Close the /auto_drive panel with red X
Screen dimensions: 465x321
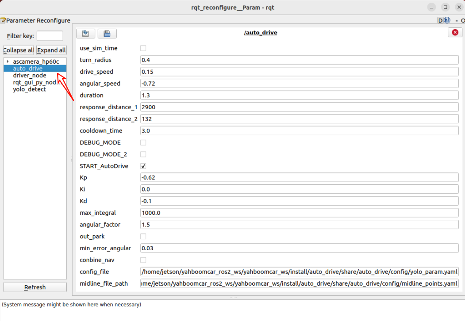[x=455, y=33]
